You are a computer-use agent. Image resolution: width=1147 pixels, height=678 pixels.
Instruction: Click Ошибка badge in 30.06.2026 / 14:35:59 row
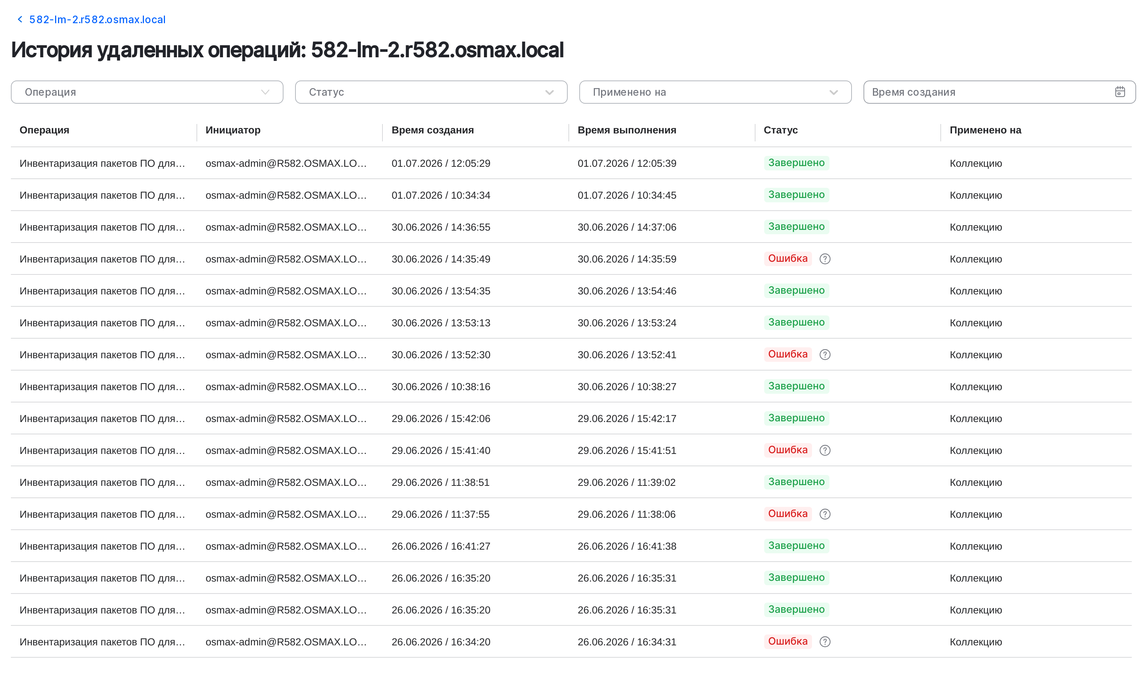(x=787, y=259)
